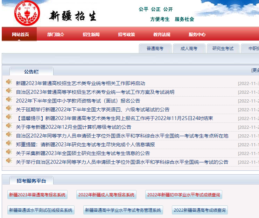Open 新疆普通话水平测试在线报名系统 button
This screenshot has width=259, height=218.
pyautogui.click(x=41, y=210)
